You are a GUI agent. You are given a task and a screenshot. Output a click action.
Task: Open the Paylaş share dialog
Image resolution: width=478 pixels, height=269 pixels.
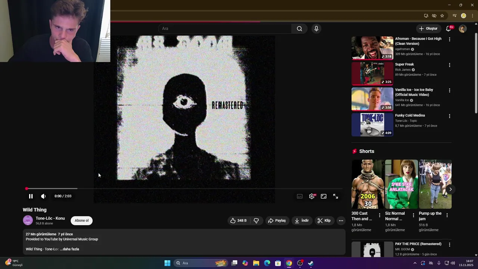tap(277, 220)
